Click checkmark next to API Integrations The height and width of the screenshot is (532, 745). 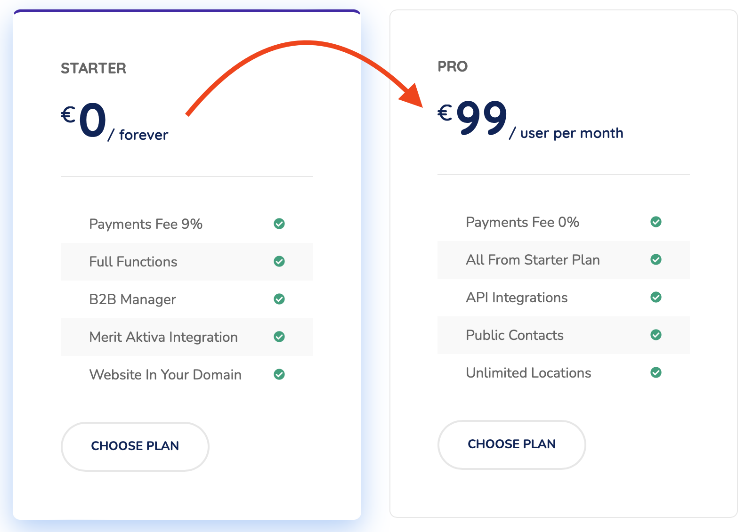[x=656, y=297]
